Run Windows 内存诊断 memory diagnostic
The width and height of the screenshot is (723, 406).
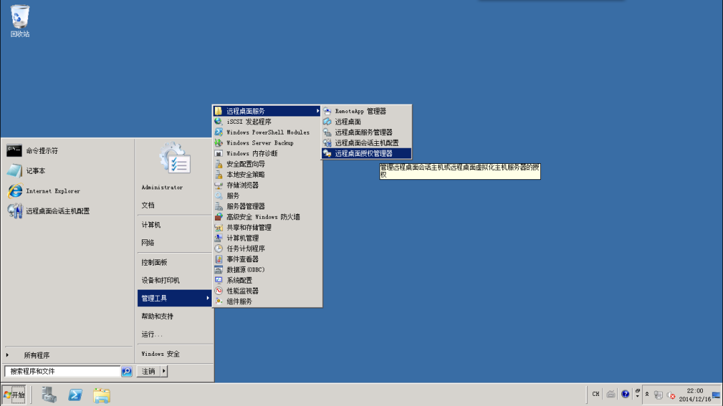click(x=267, y=153)
